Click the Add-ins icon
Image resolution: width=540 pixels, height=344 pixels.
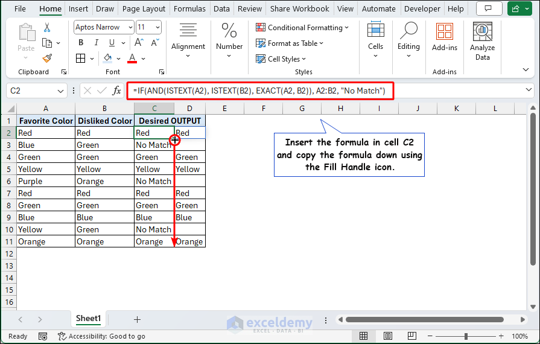click(x=445, y=37)
